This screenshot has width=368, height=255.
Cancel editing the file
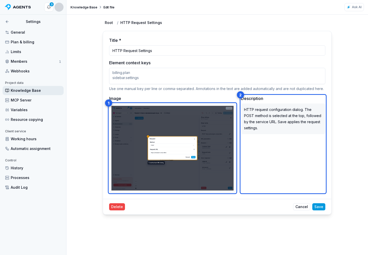(x=302, y=207)
